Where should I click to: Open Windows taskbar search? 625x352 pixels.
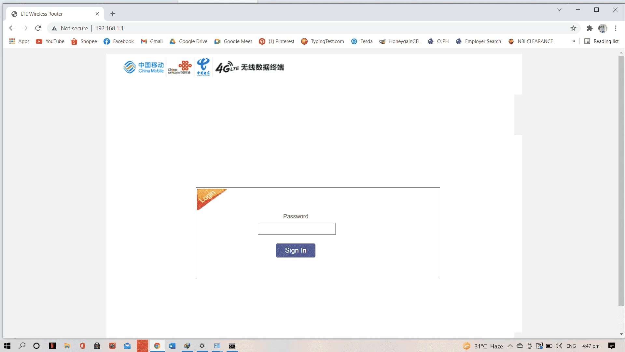click(x=22, y=346)
